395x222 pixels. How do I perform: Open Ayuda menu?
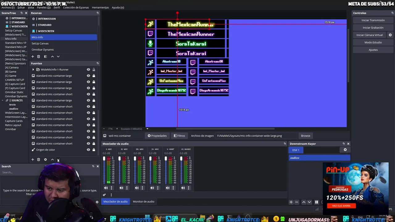click(x=118, y=7)
